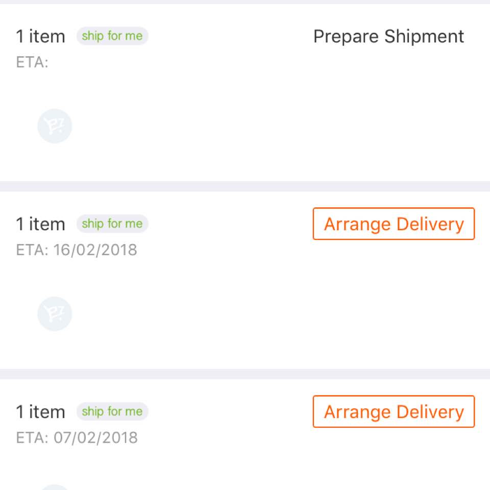The width and height of the screenshot is (490, 490).
Task: Tap partially visible cart image at screen bottom
Action: (x=55, y=487)
